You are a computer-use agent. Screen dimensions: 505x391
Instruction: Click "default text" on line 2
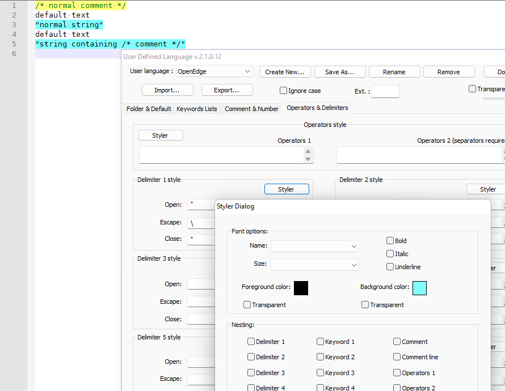62,15
